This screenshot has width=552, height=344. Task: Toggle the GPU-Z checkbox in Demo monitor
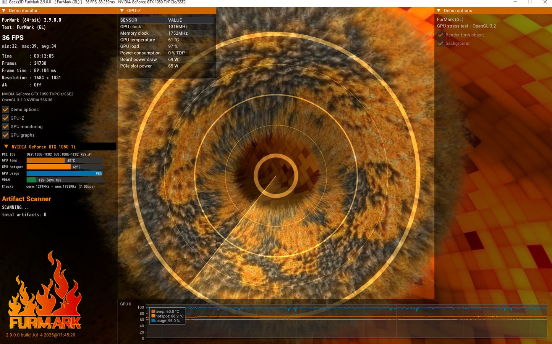(x=5, y=118)
